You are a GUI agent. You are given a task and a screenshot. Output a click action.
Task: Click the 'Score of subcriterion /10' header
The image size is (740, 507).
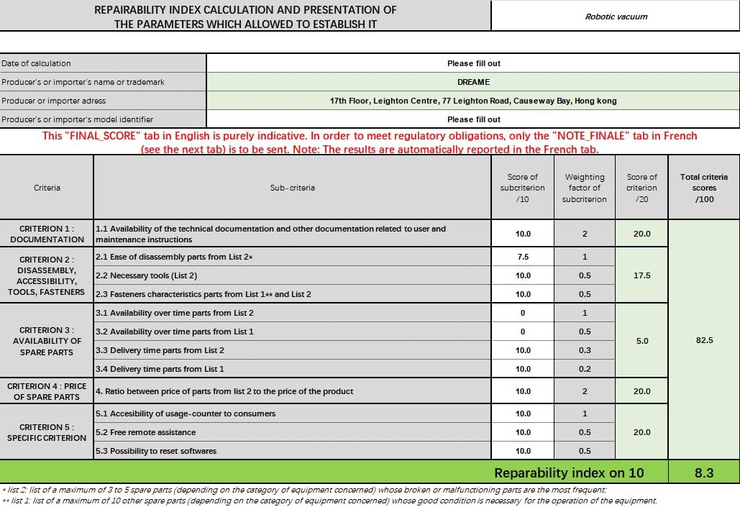523,188
